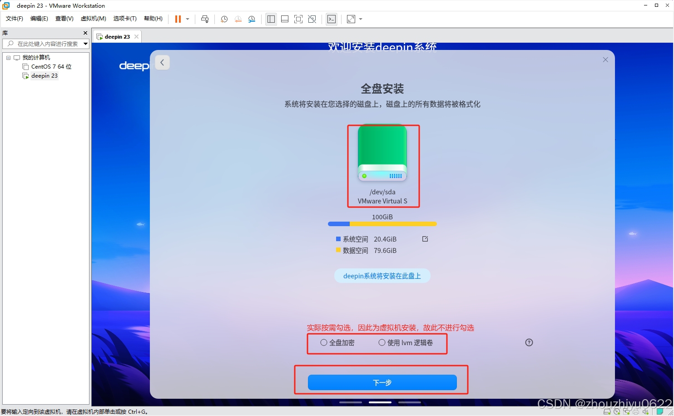Click the printer status bar icon
The width and height of the screenshot is (674, 416).
click(636, 411)
